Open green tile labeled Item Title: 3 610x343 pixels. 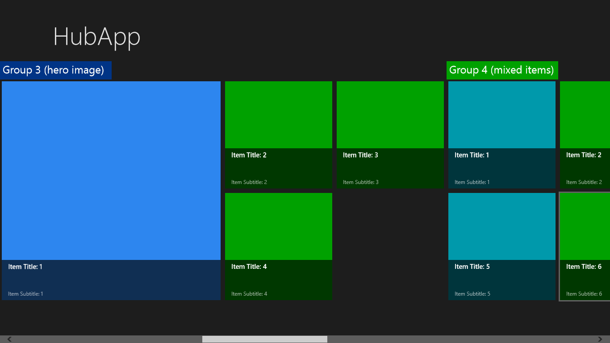click(390, 135)
